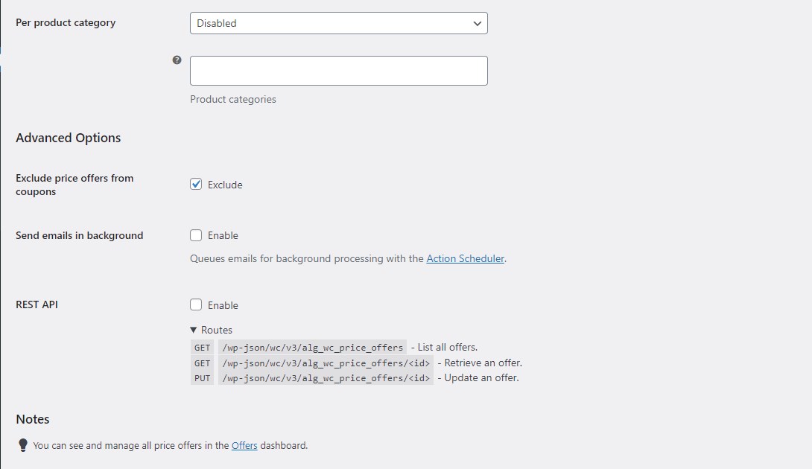Click the PUT method badge for updating an offer
Viewport: 812px width, 469px height.
[202, 377]
